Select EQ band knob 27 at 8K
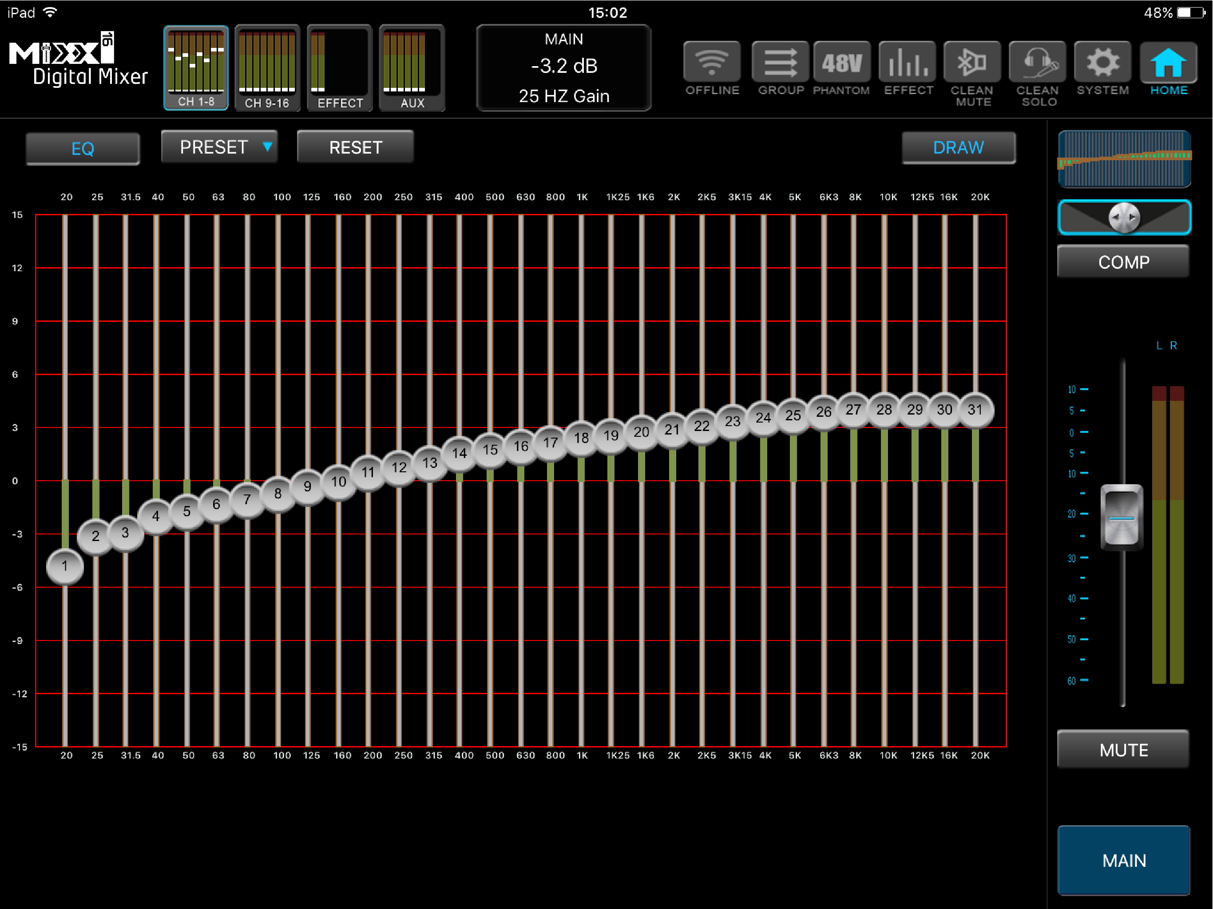Screen dimensions: 1213x909 click(x=853, y=410)
